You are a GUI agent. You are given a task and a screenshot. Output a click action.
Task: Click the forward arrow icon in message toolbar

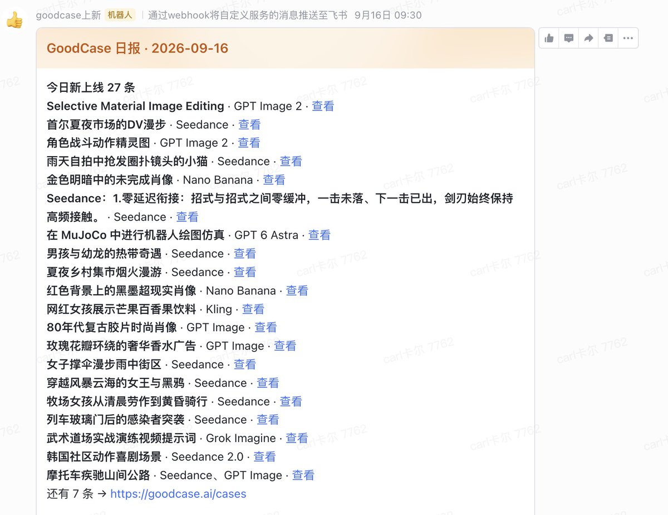[x=588, y=38]
